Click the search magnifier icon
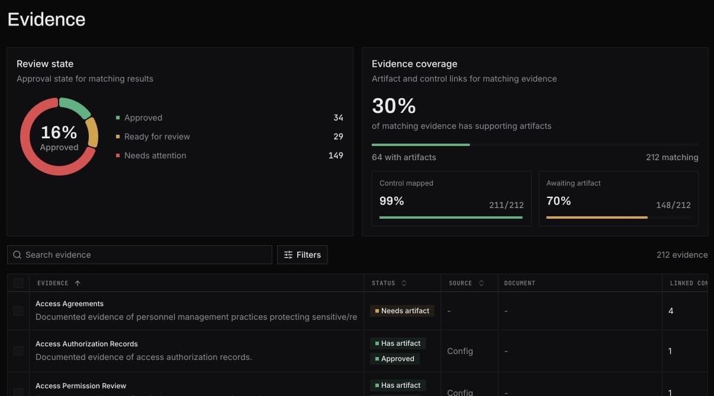The height and width of the screenshot is (396, 714). point(17,255)
